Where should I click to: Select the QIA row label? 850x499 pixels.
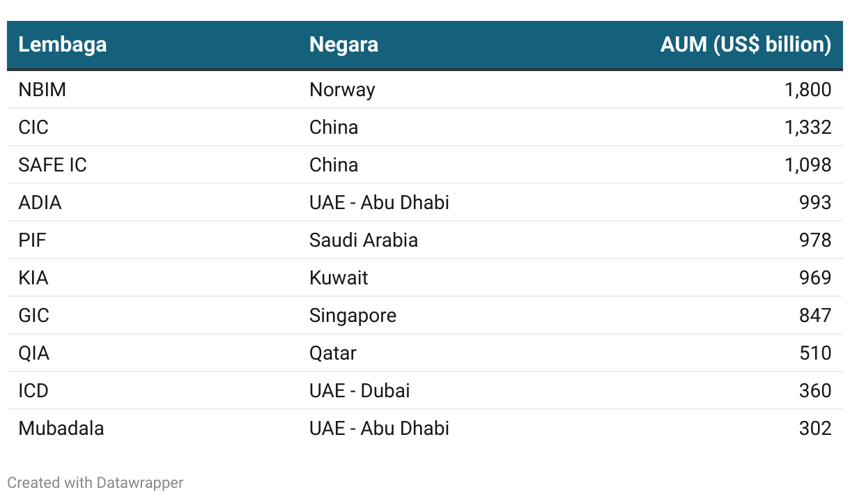point(34,353)
